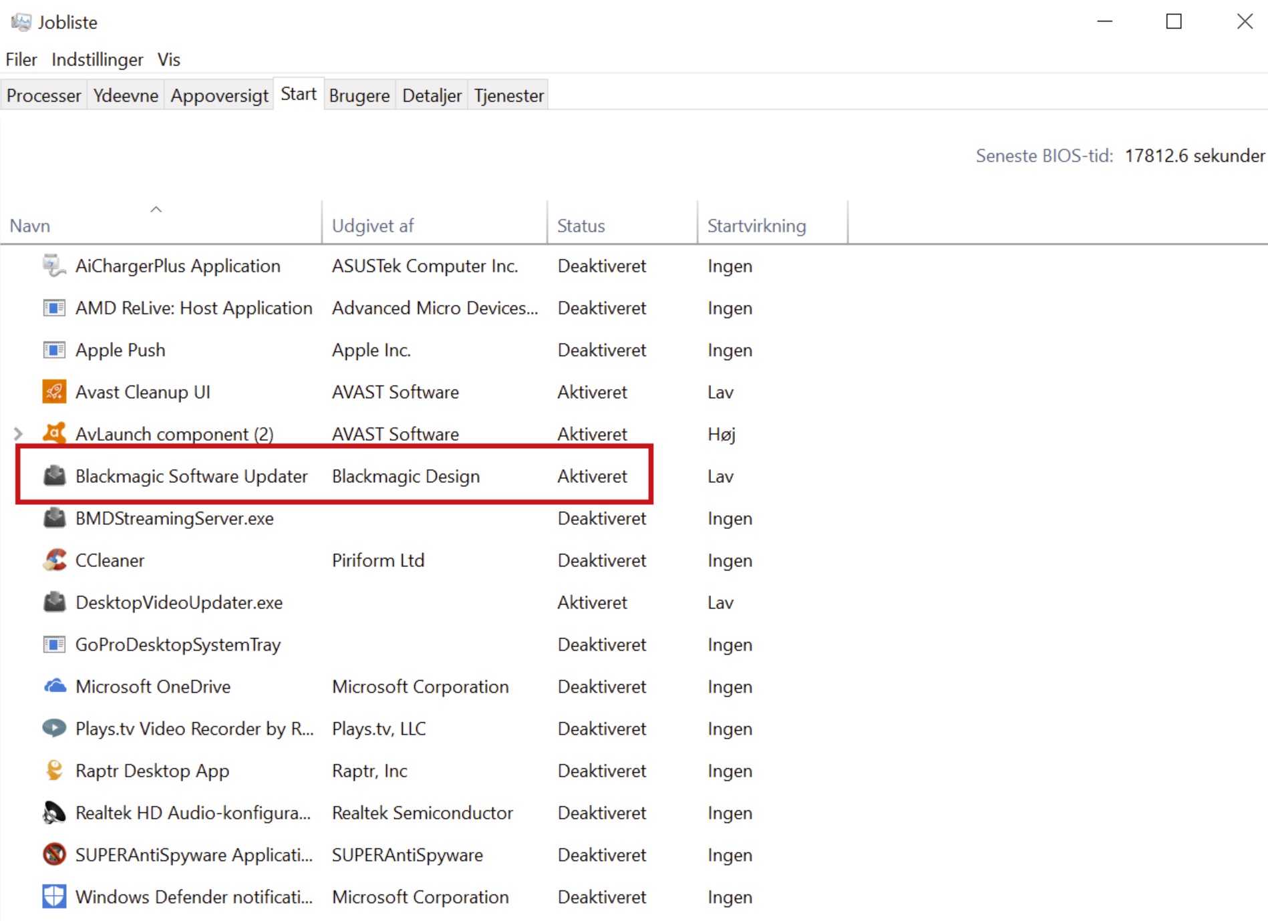Switch to the Ydeevne tab

[x=126, y=96]
